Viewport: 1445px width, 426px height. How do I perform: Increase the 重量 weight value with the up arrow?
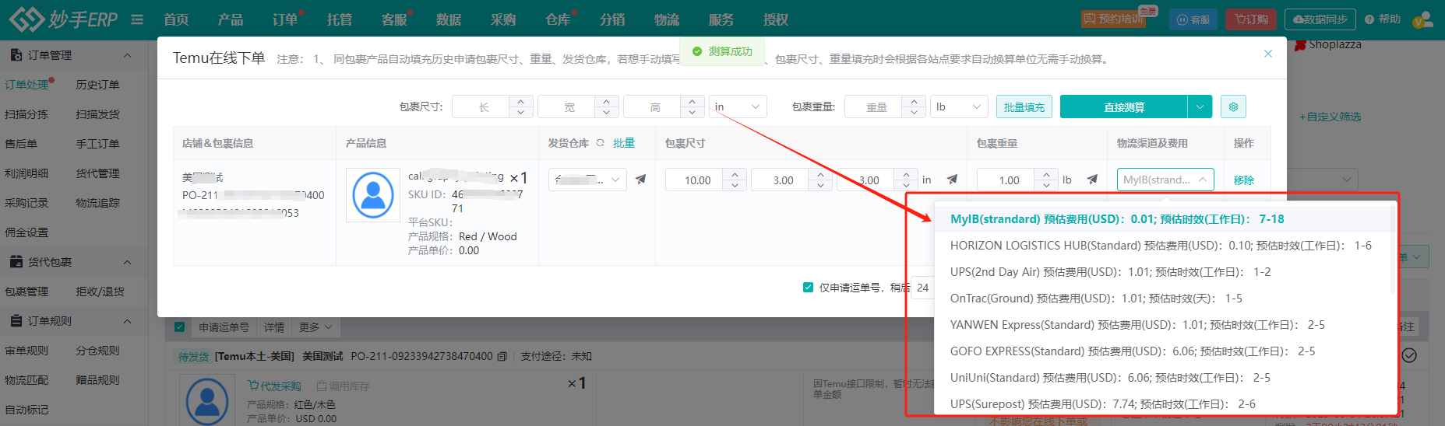coord(913,101)
